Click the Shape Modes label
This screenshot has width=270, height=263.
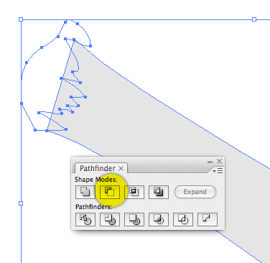[96, 180]
